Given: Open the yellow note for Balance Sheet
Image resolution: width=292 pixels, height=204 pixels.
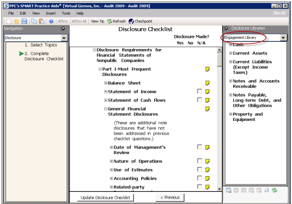Looking at the screenshot, I should tap(207, 83).
